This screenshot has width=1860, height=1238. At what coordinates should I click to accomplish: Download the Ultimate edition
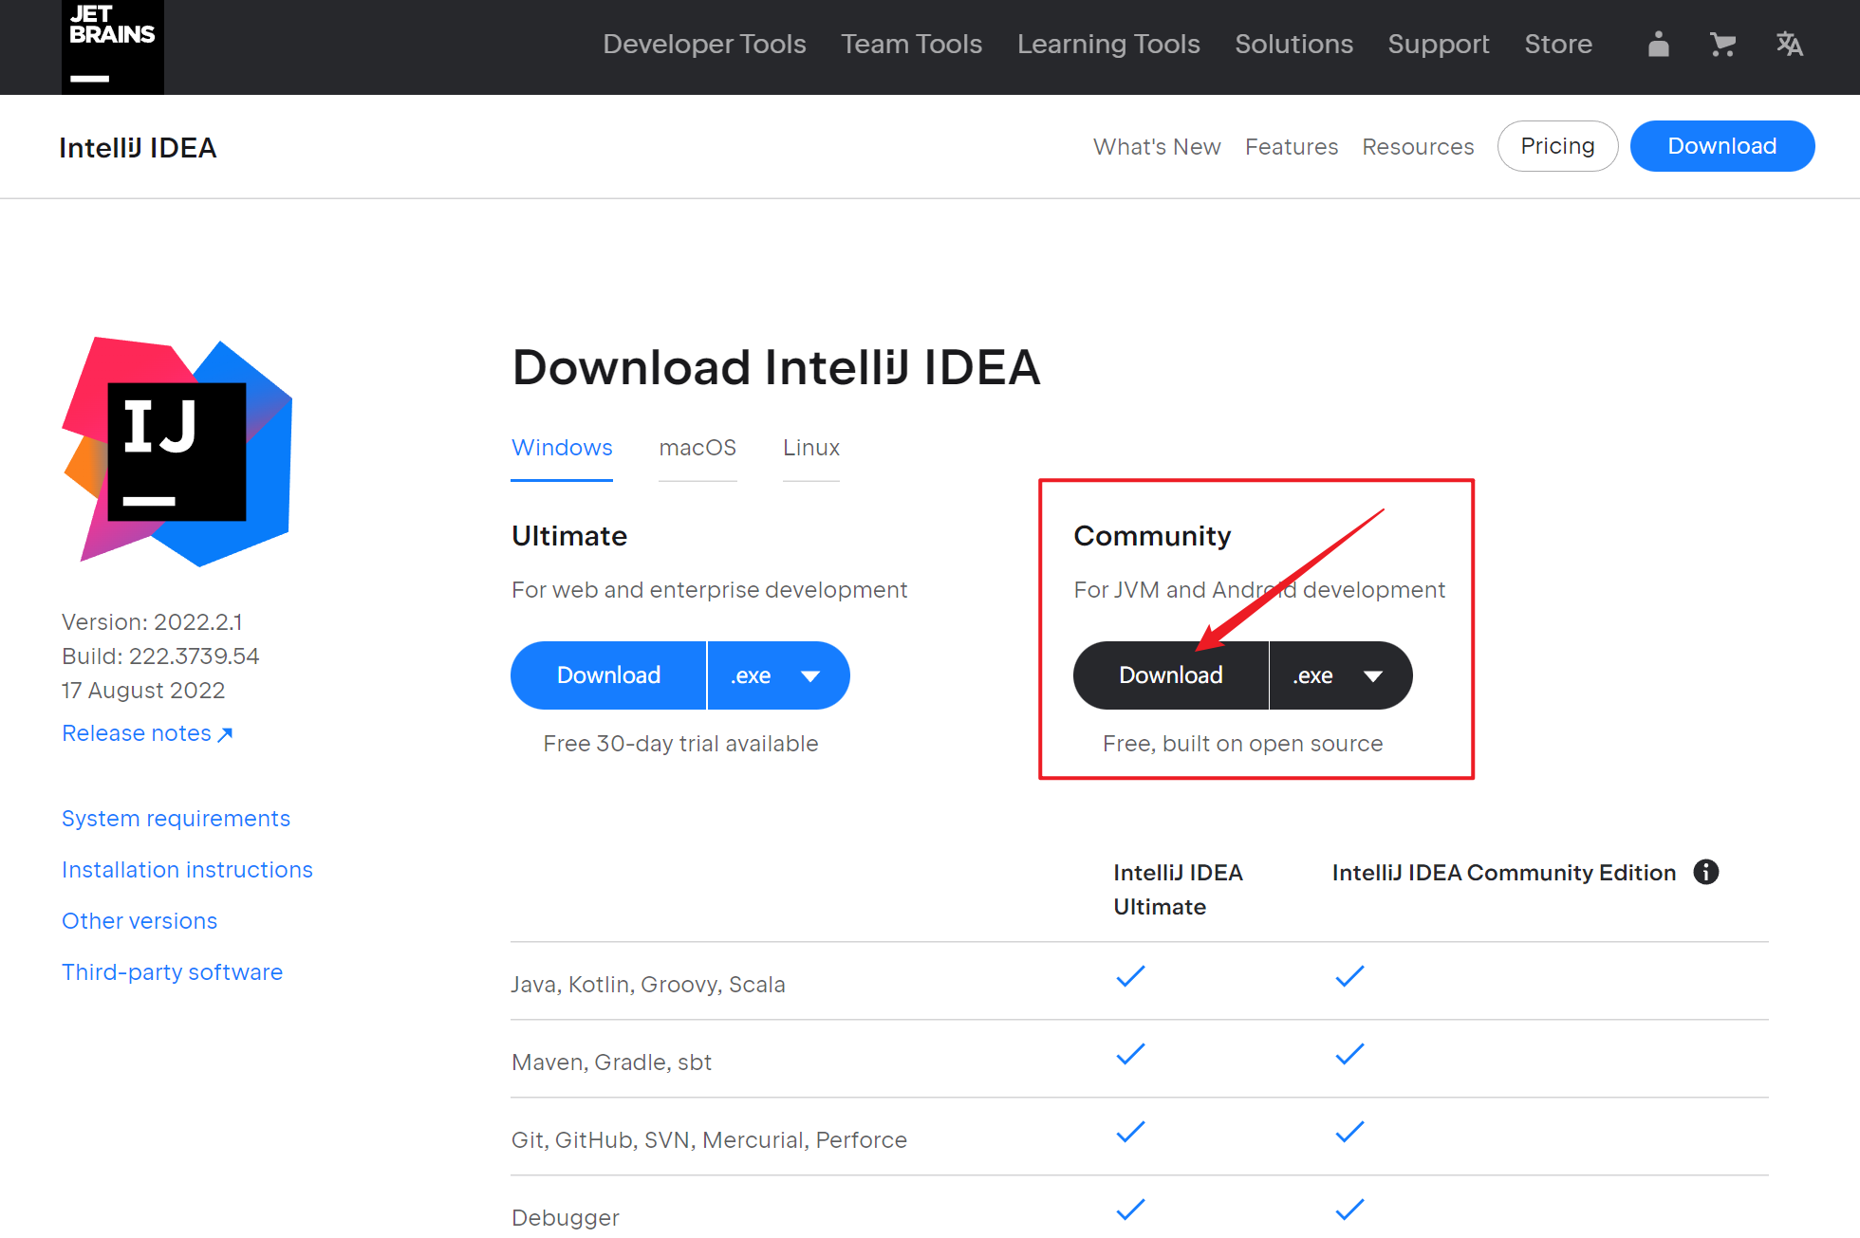608,675
